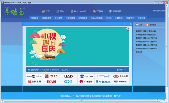Click the 中国建设 blue logo tile
The image size is (169, 103).
103,82
